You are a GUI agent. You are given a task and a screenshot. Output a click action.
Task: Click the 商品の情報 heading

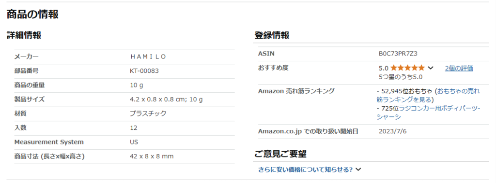coord(32,14)
